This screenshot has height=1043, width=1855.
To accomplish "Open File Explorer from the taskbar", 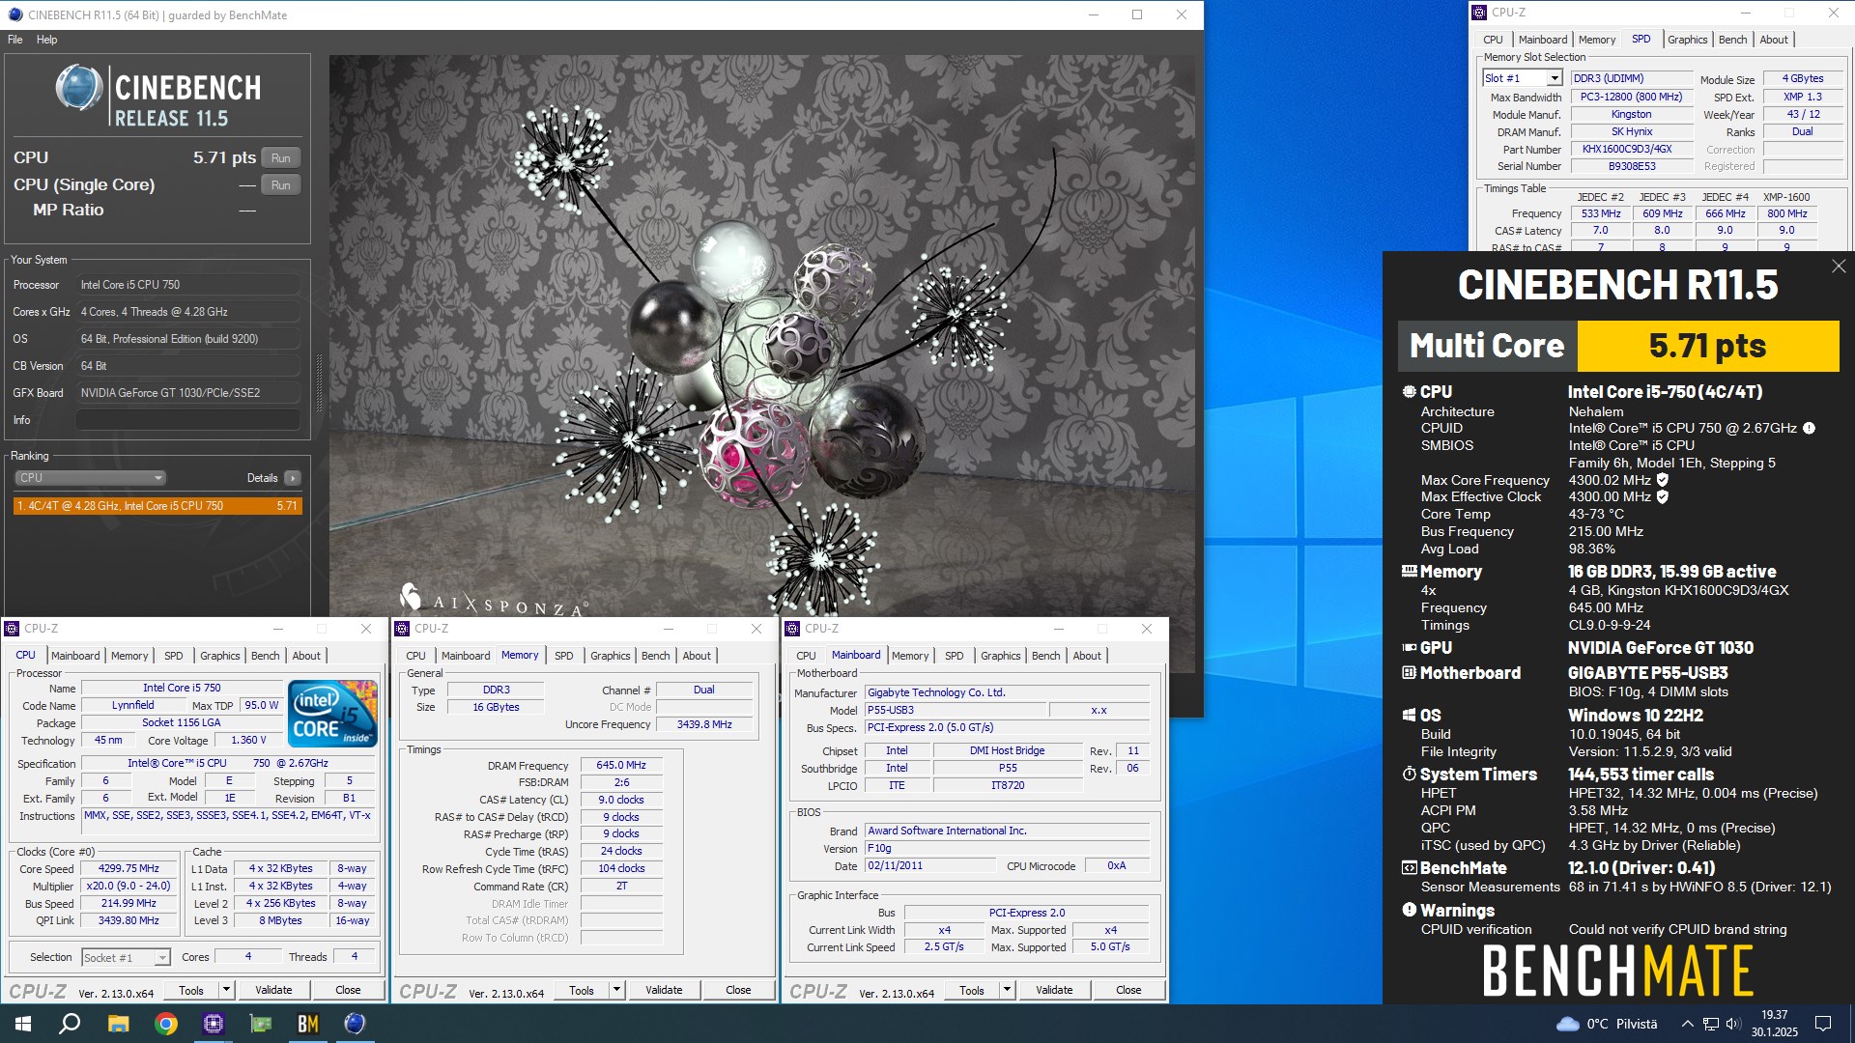I will [x=118, y=1024].
